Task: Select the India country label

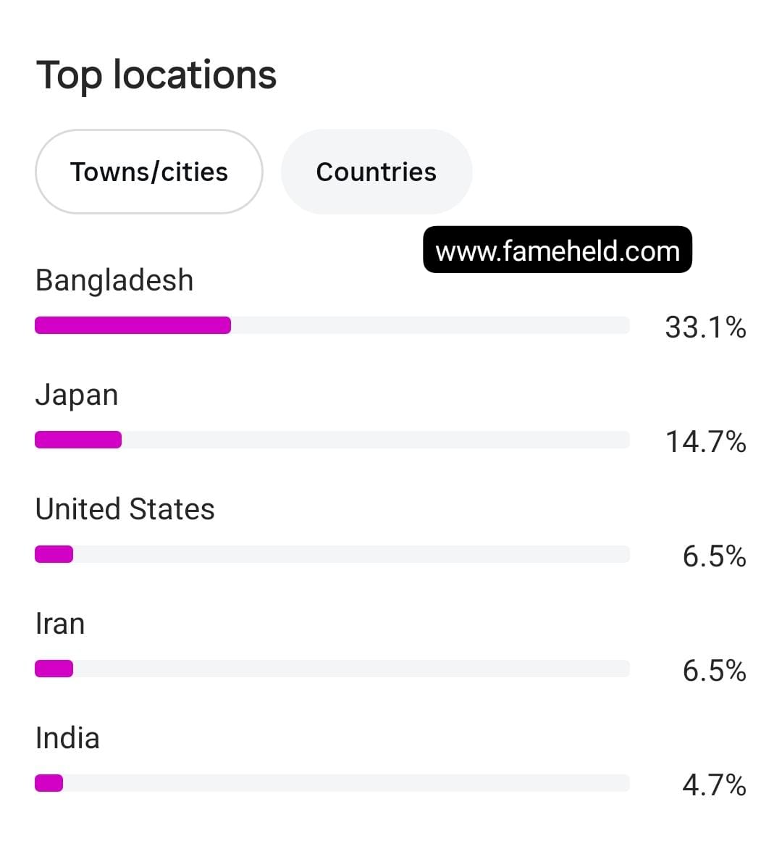Action: (x=67, y=738)
